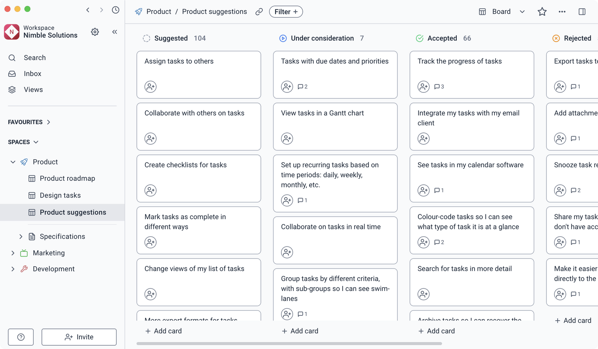
Task: Click the assignee icon on Assign tasks to others
Action: point(150,86)
